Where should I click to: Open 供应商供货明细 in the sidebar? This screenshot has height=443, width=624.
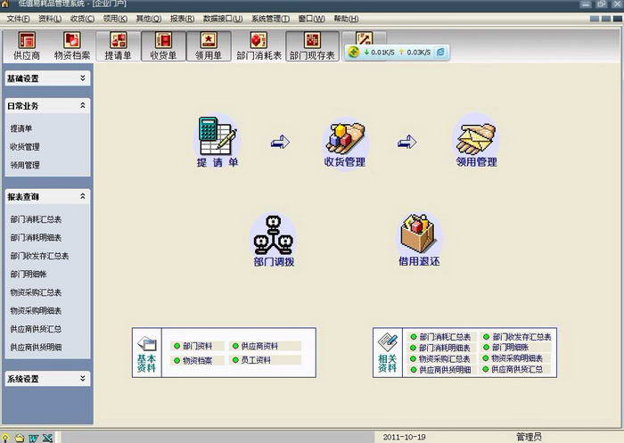point(36,348)
